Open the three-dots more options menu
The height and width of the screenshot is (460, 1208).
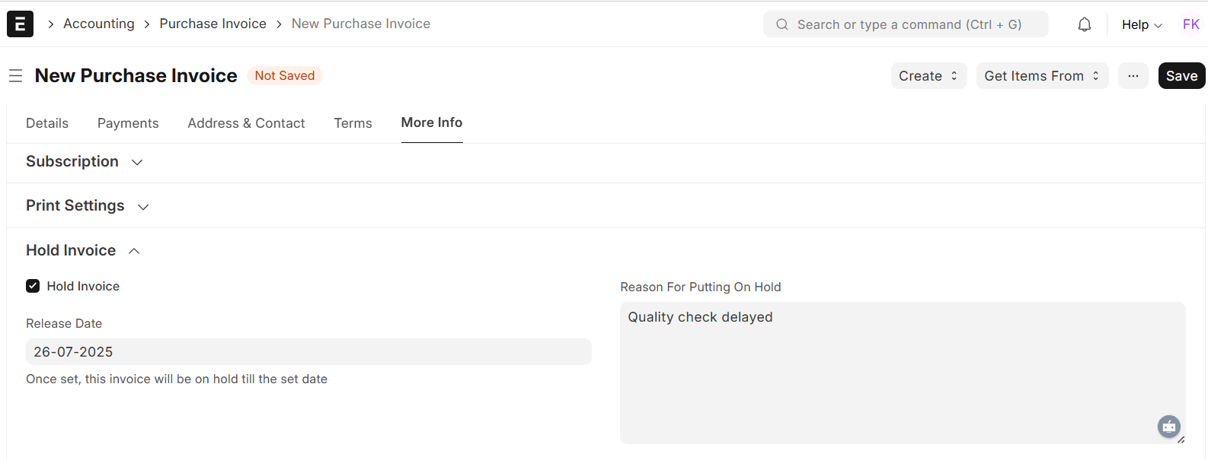click(1133, 76)
